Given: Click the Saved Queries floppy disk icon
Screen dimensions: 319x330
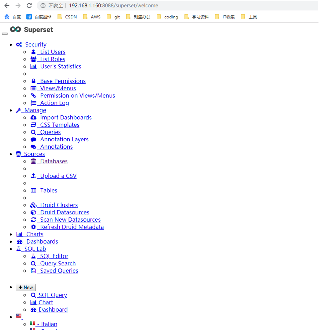Looking at the screenshot, I should pos(33,271).
